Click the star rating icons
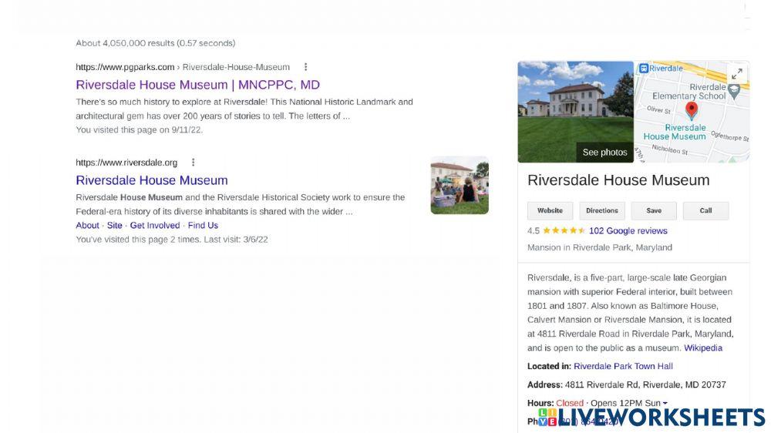Viewport: 771px width, 433px height. 564,231
